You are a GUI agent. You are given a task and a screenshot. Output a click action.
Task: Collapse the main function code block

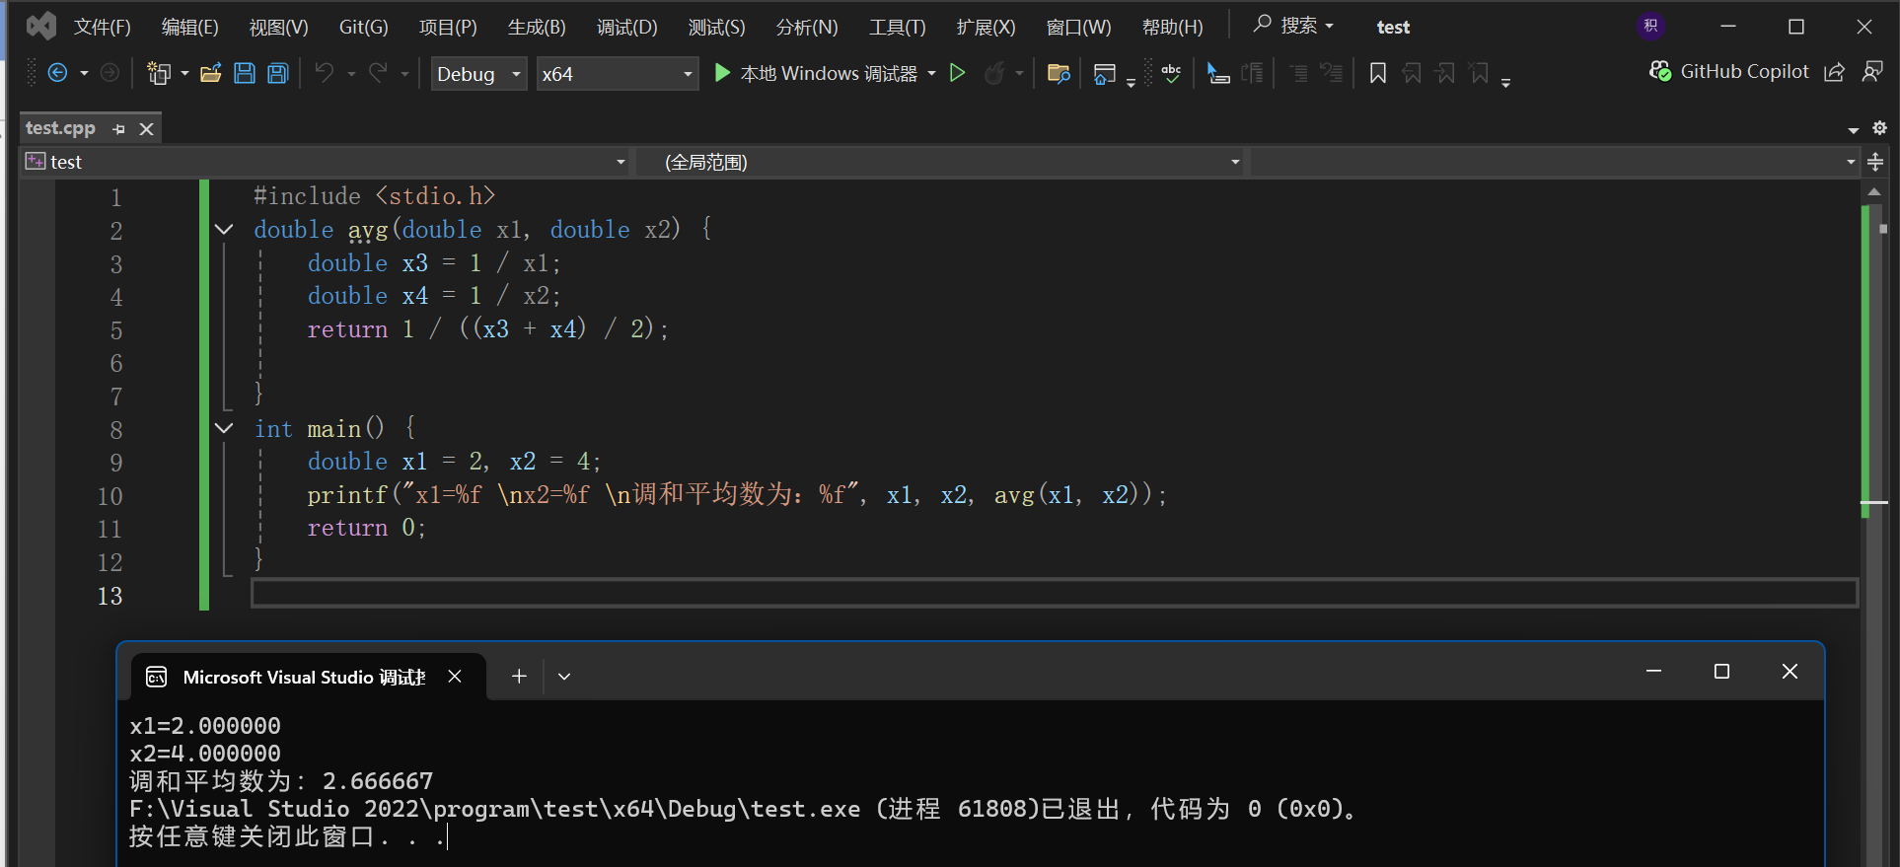[224, 428]
